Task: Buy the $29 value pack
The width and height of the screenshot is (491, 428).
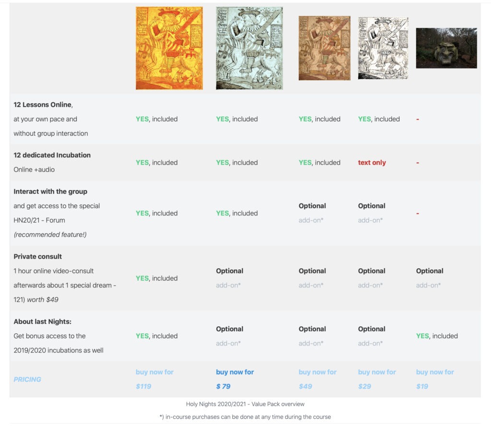Action: (x=377, y=379)
